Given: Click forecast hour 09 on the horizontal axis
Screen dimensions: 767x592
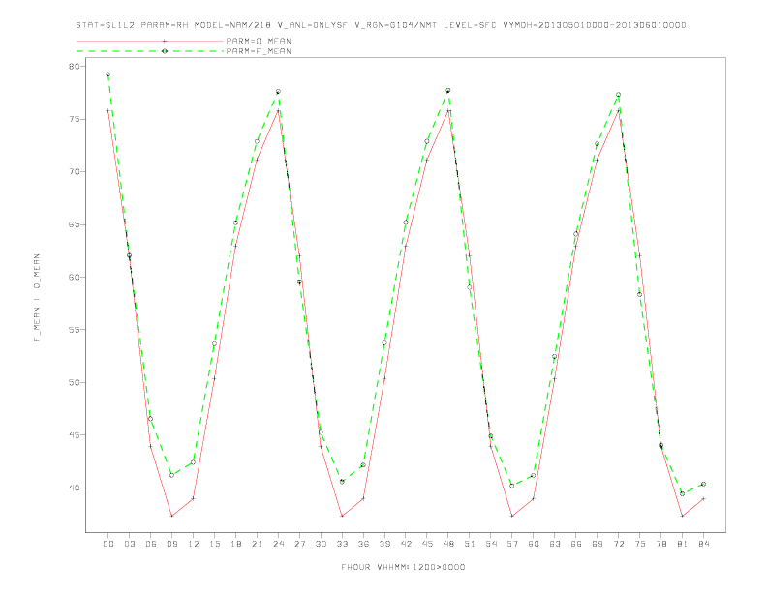Looking at the screenshot, I should [171, 544].
